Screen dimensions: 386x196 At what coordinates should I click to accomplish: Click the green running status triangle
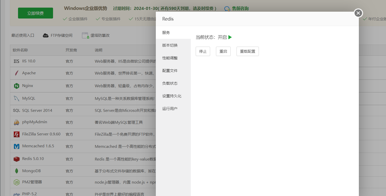pyautogui.click(x=230, y=37)
